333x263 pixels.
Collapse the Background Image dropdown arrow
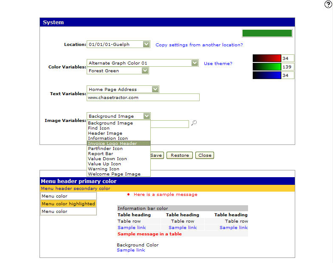pos(147,116)
